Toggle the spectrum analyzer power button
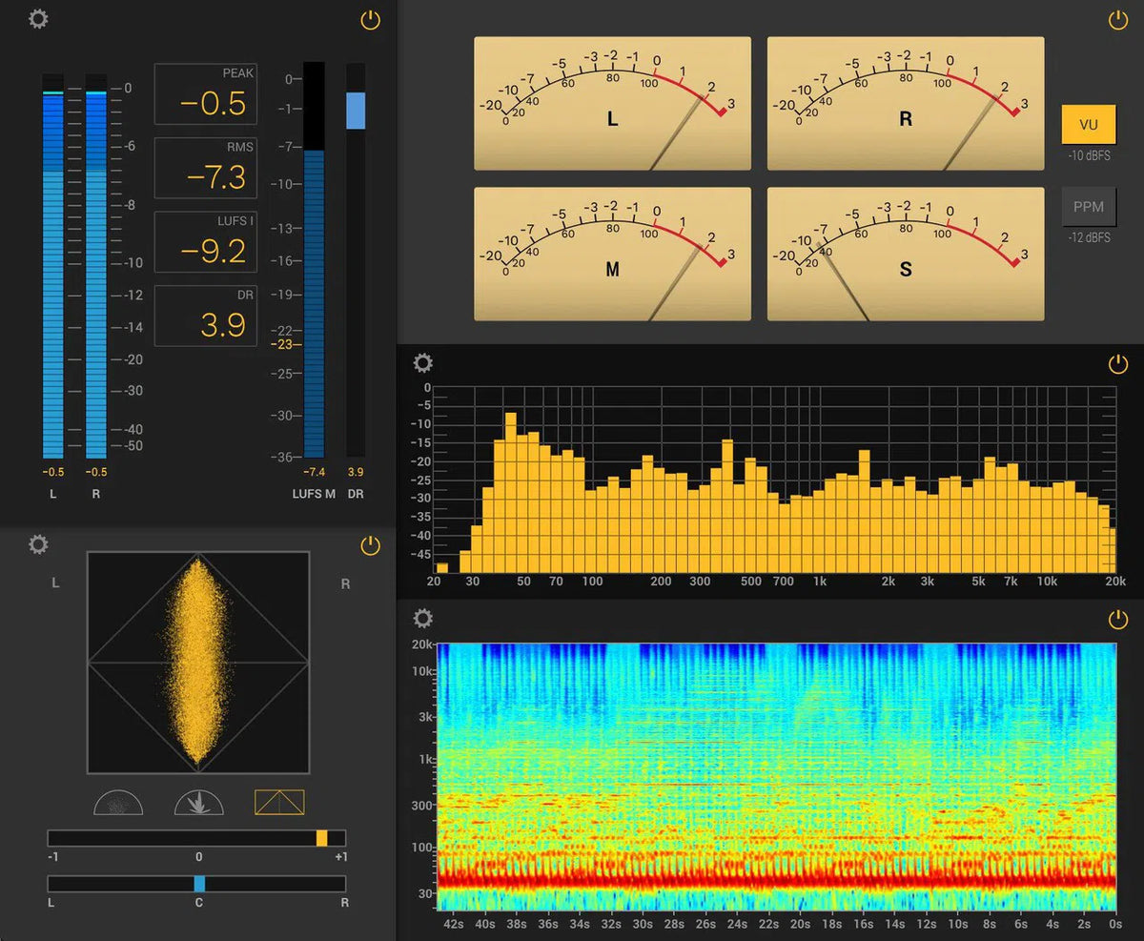The height and width of the screenshot is (941, 1144). click(1116, 363)
